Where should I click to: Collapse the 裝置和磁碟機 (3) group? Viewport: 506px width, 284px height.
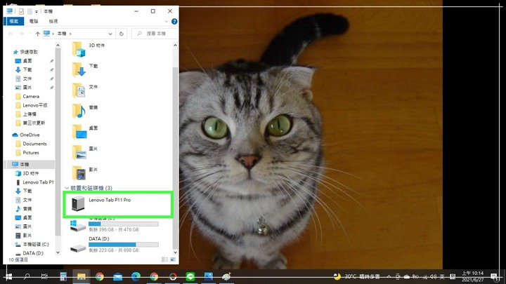click(67, 188)
